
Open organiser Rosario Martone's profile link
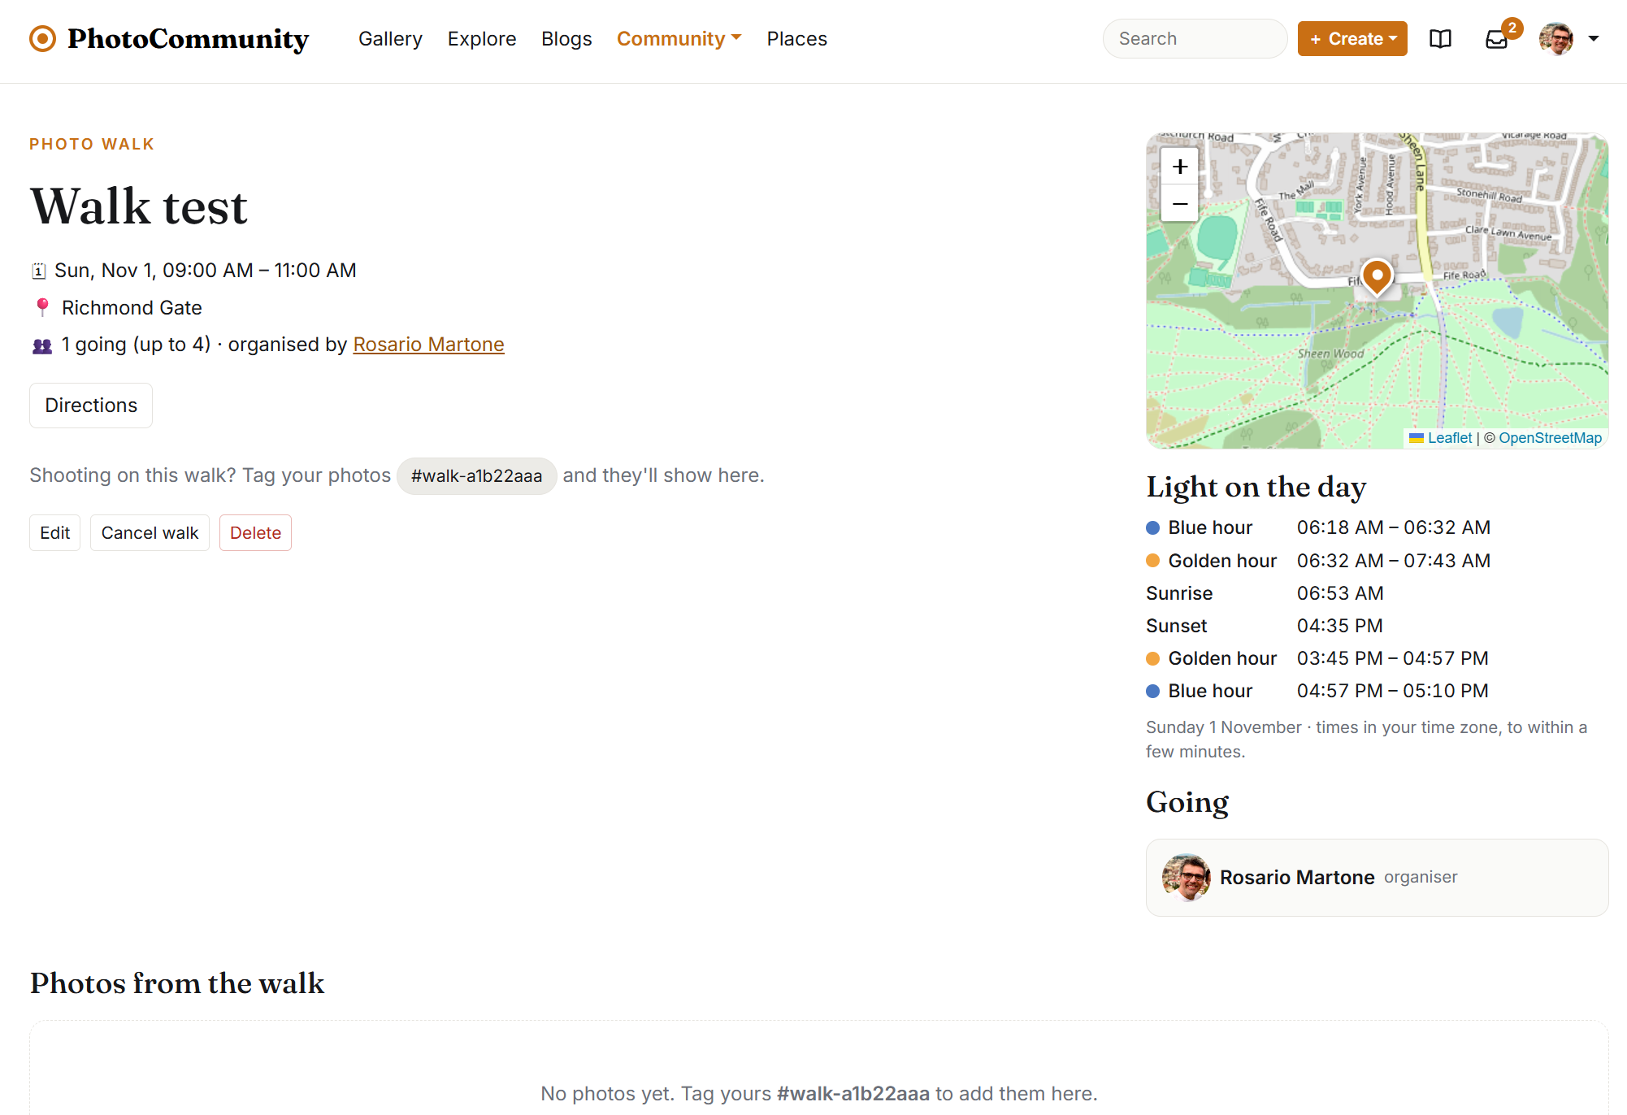pos(428,345)
